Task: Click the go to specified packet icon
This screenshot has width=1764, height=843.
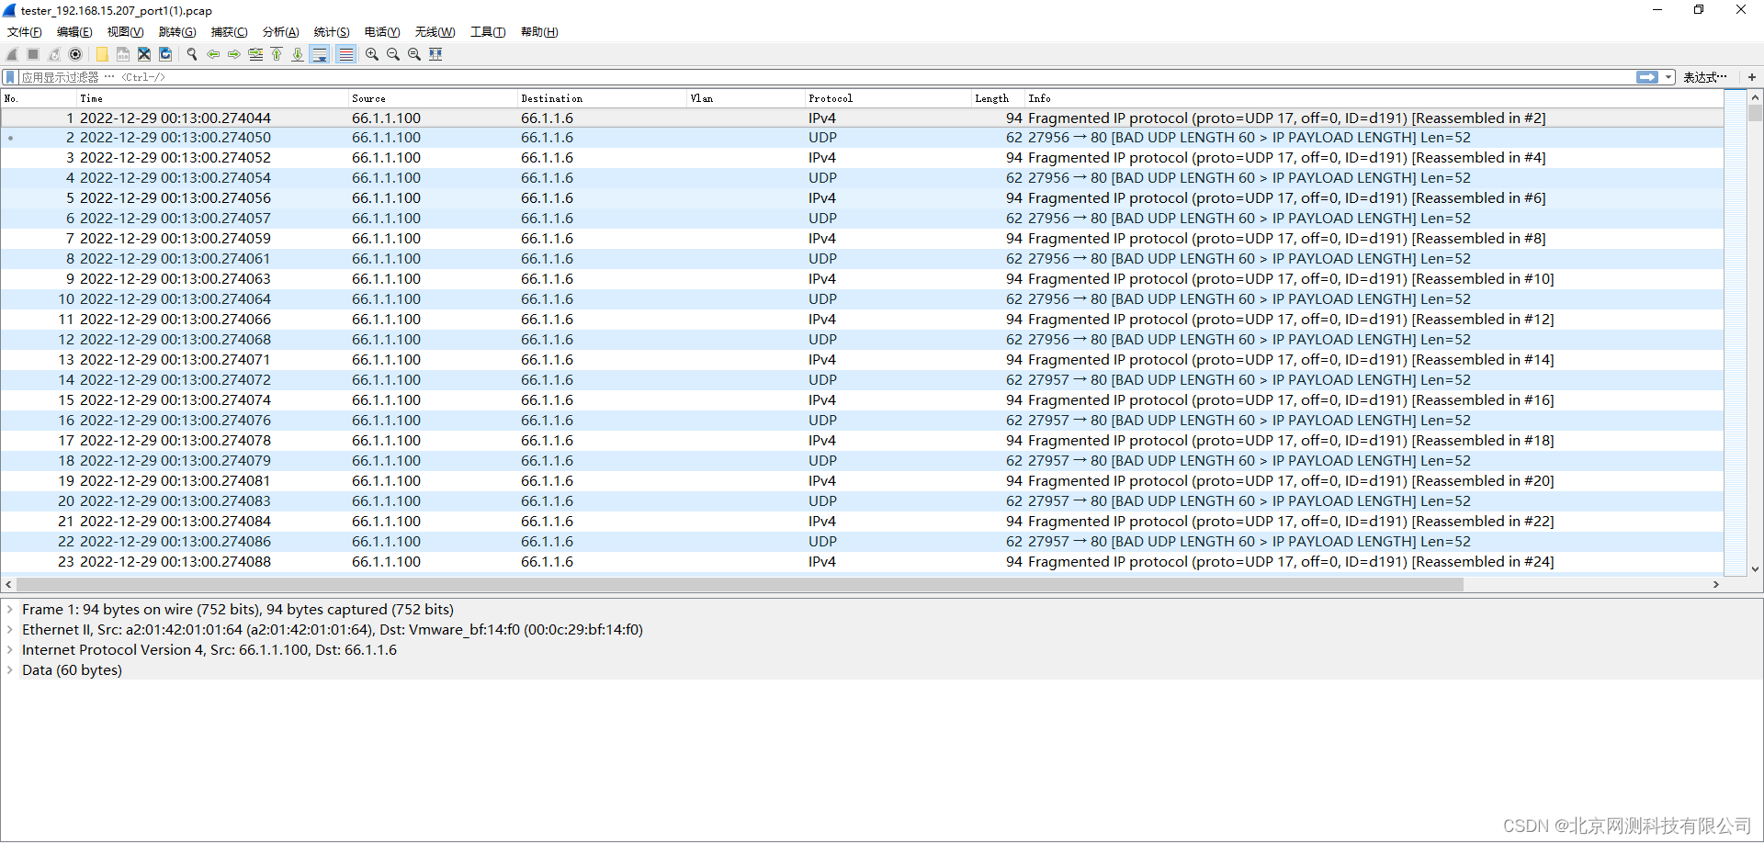Action: [x=255, y=54]
